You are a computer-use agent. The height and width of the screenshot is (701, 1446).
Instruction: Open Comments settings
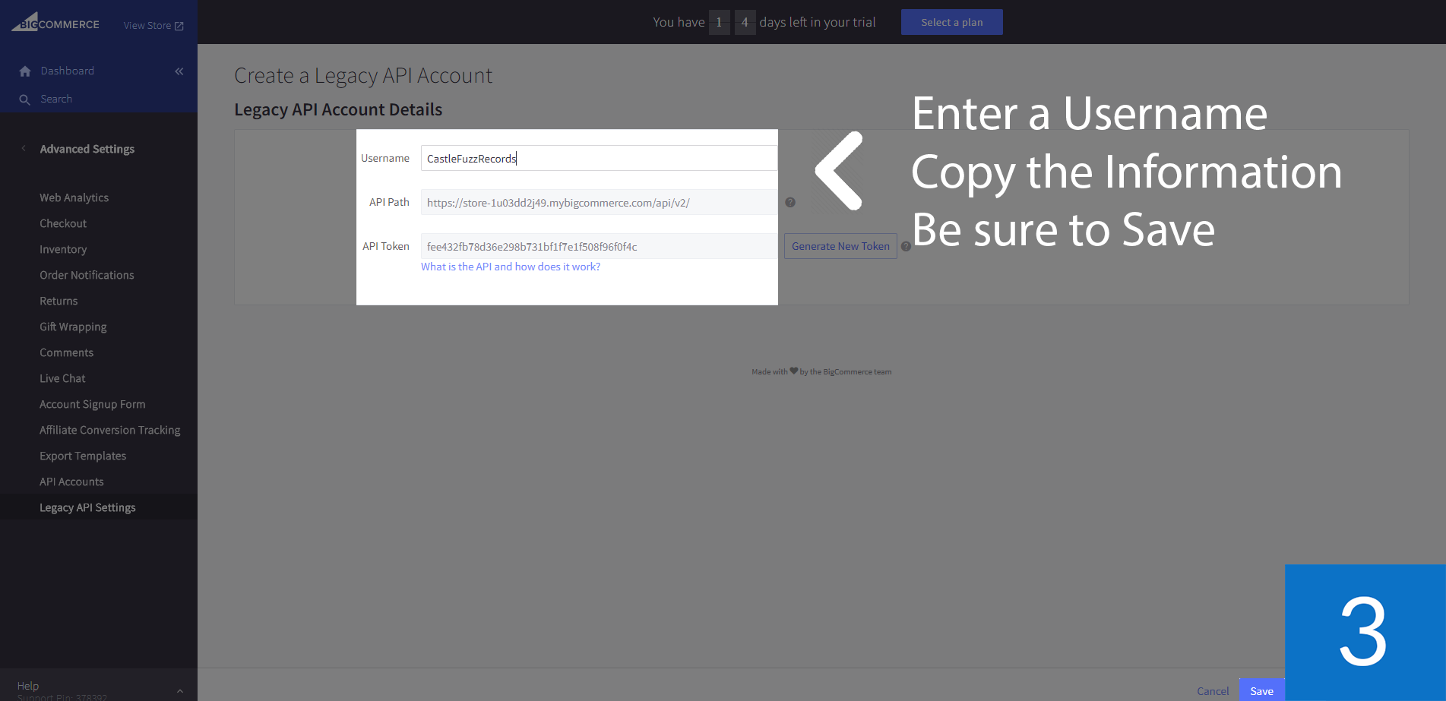point(67,352)
